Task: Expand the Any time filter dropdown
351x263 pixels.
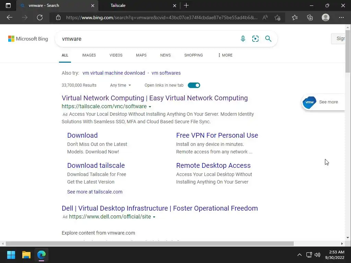Action: pyautogui.click(x=120, y=85)
